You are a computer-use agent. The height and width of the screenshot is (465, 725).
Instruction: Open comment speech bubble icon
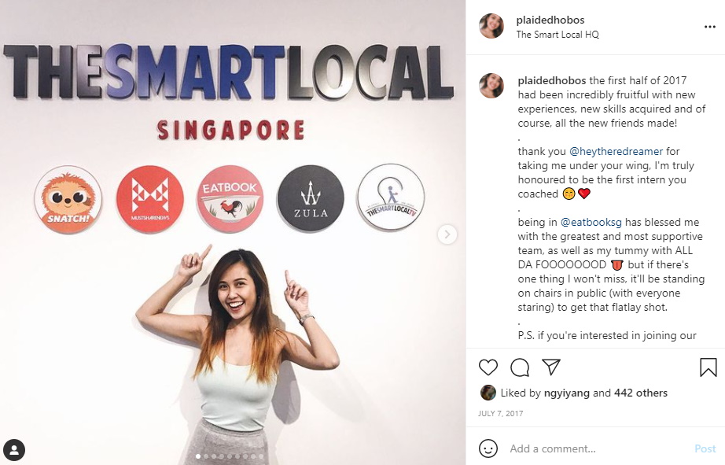[x=520, y=367]
